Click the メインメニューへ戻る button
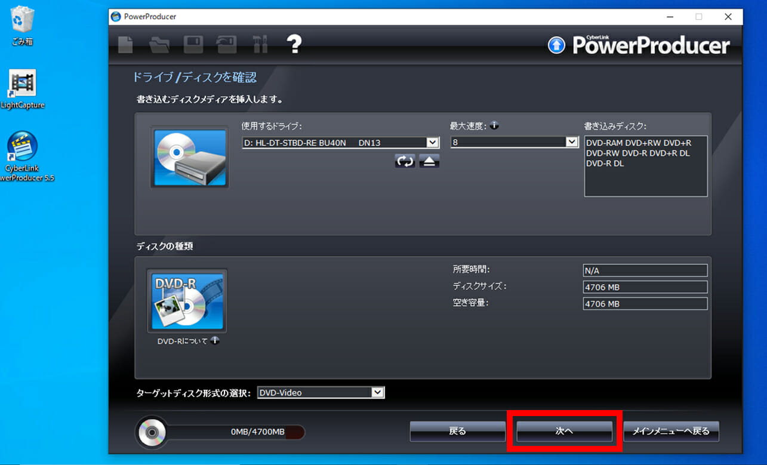Image resolution: width=767 pixels, height=465 pixels. (x=671, y=431)
